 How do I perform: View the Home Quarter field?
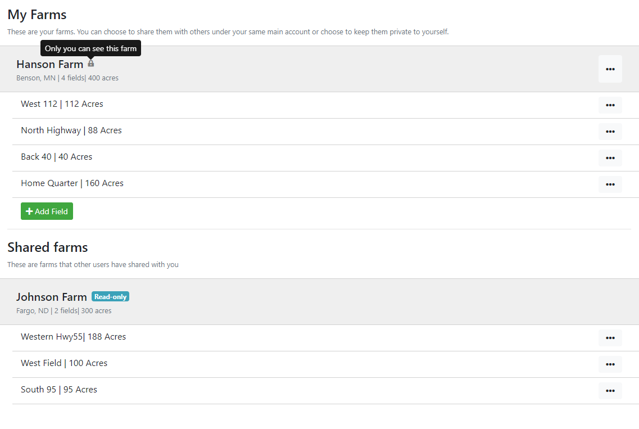tap(72, 183)
